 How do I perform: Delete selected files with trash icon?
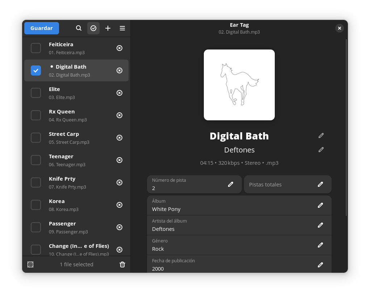pyautogui.click(x=122, y=264)
